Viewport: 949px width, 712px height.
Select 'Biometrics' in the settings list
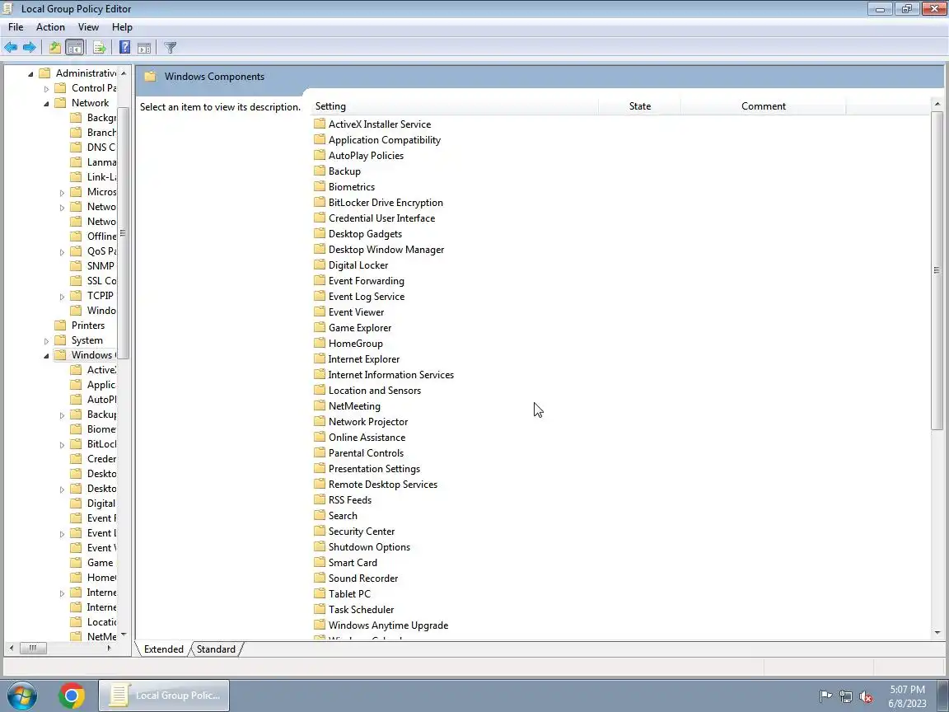pyautogui.click(x=352, y=187)
